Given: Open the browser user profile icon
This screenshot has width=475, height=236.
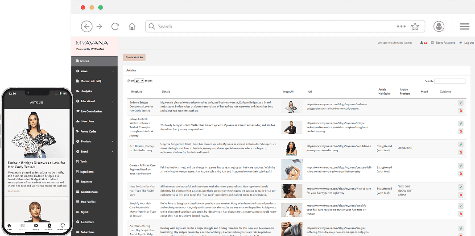Looking at the screenshot, I should tap(438, 26).
